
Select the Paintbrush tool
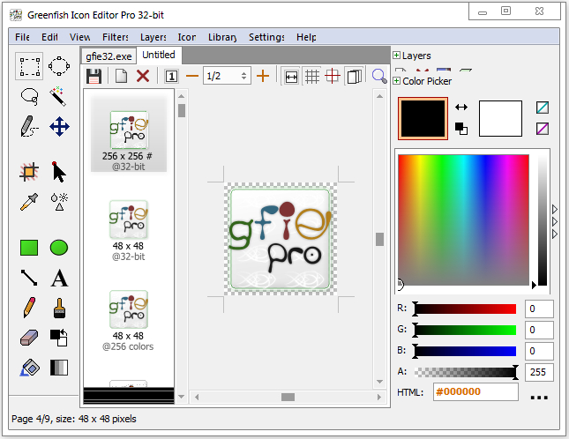pos(59,309)
